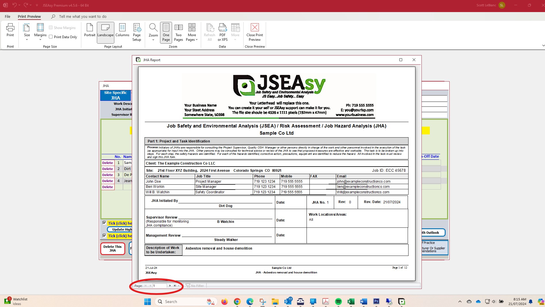
Task: Enable the Show Margins checkbox
Action: (x=51, y=28)
